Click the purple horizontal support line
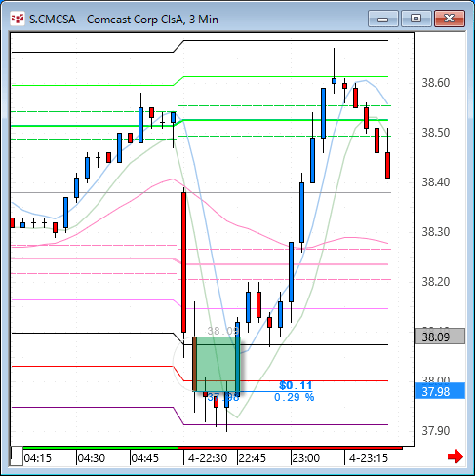This screenshot has height=476, width=475. pyautogui.click(x=286, y=424)
